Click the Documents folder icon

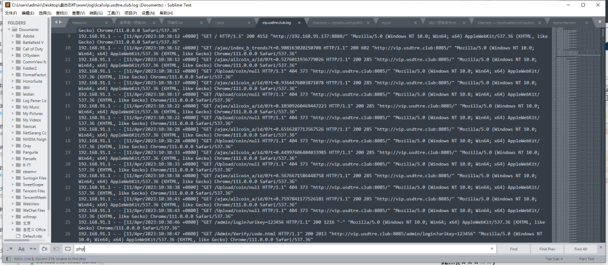(x=14, y=29)
